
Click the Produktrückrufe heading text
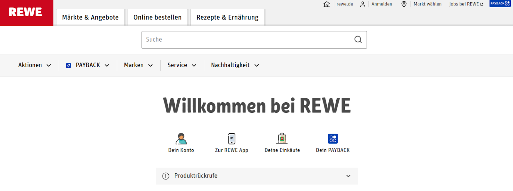pyautogui.click(x=196, y=176)
